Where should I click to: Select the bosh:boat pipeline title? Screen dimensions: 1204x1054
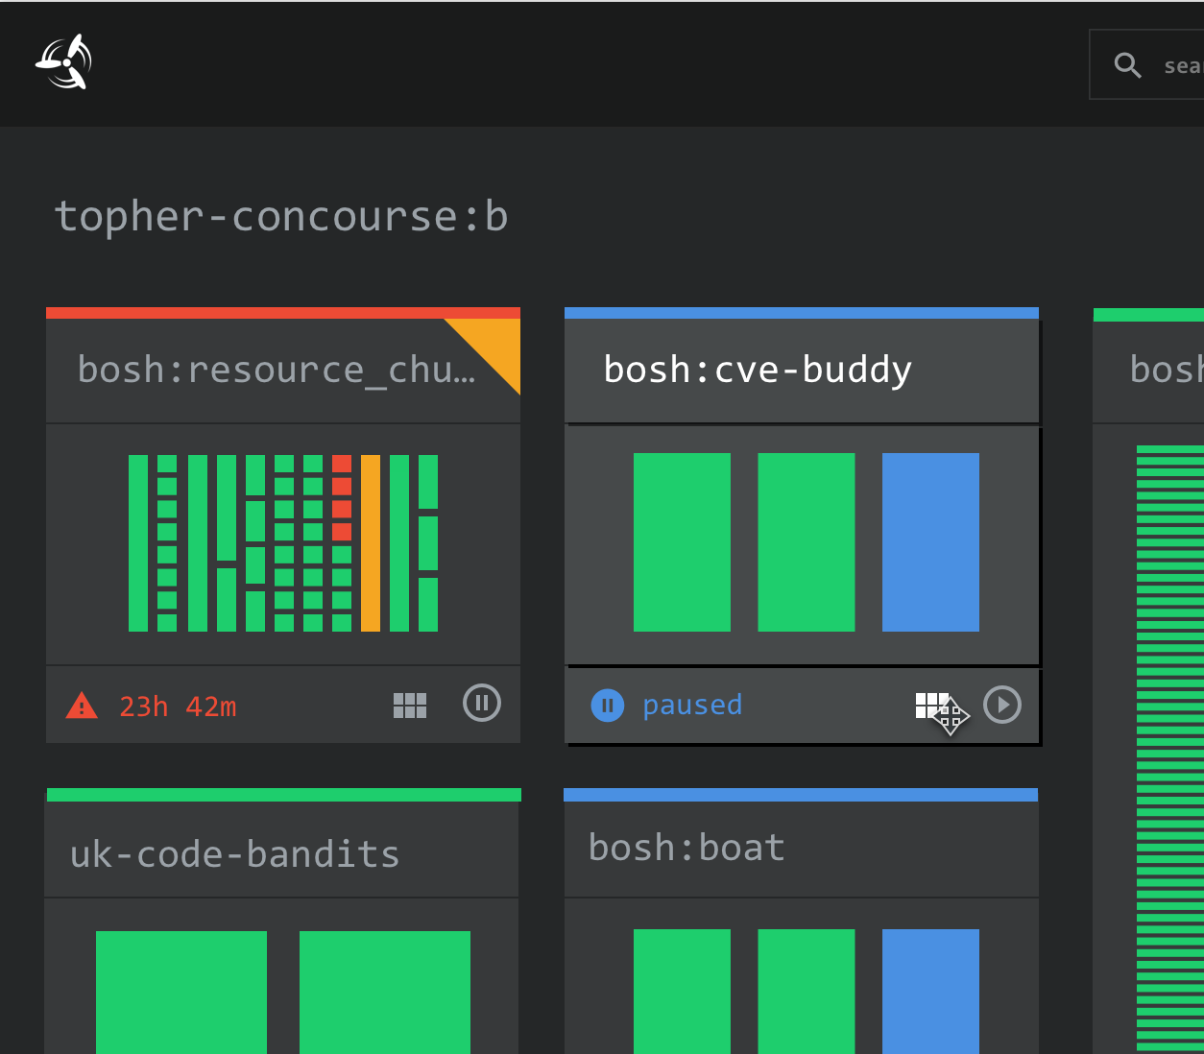tap(686, 848)
